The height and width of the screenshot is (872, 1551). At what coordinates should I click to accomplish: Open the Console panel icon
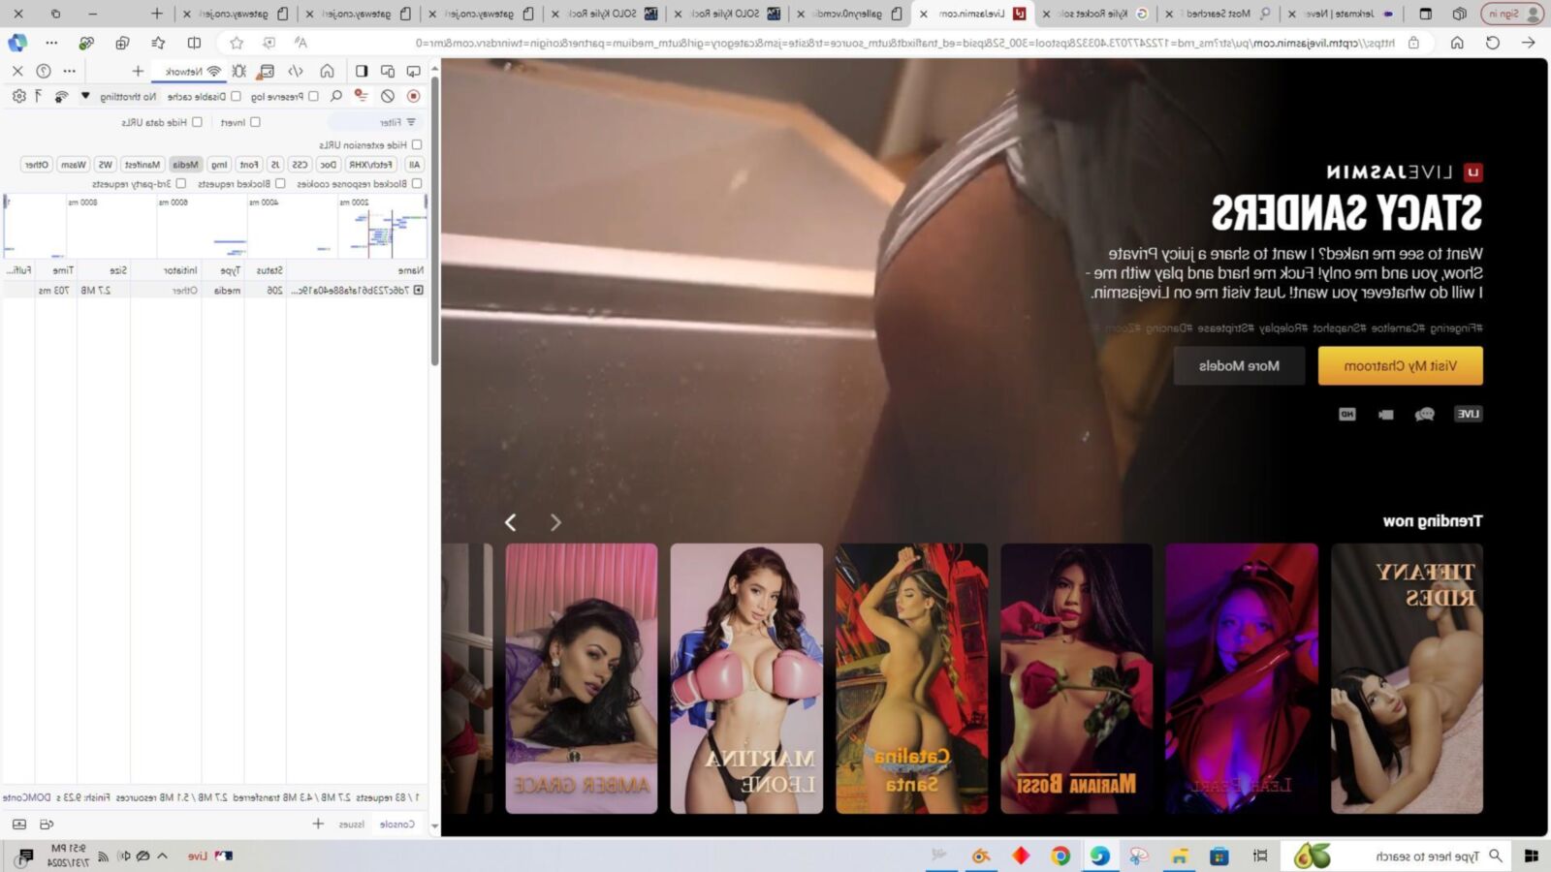click(x=267, y=71)
